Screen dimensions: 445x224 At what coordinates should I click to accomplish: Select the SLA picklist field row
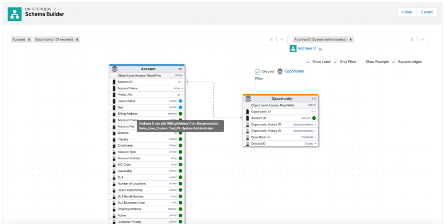pos(147,177)
